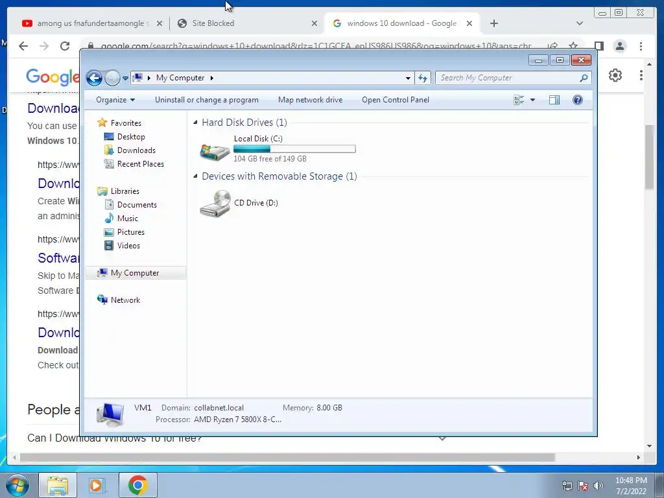Open Google quick settings gear
The width and height of the screenshot is (664, 498).
pos(615,75)
